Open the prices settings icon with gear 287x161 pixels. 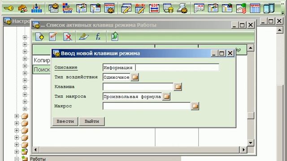click(109, 8)
